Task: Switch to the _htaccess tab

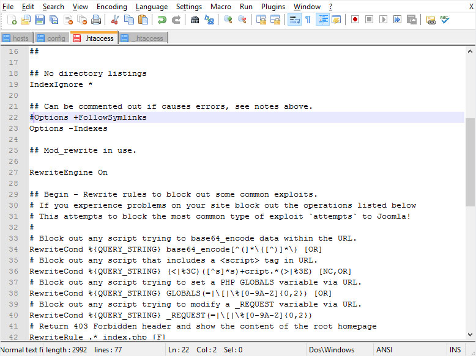Action: [x=144, y=38]
